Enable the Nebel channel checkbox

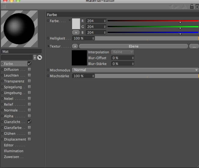coord(29,98)
